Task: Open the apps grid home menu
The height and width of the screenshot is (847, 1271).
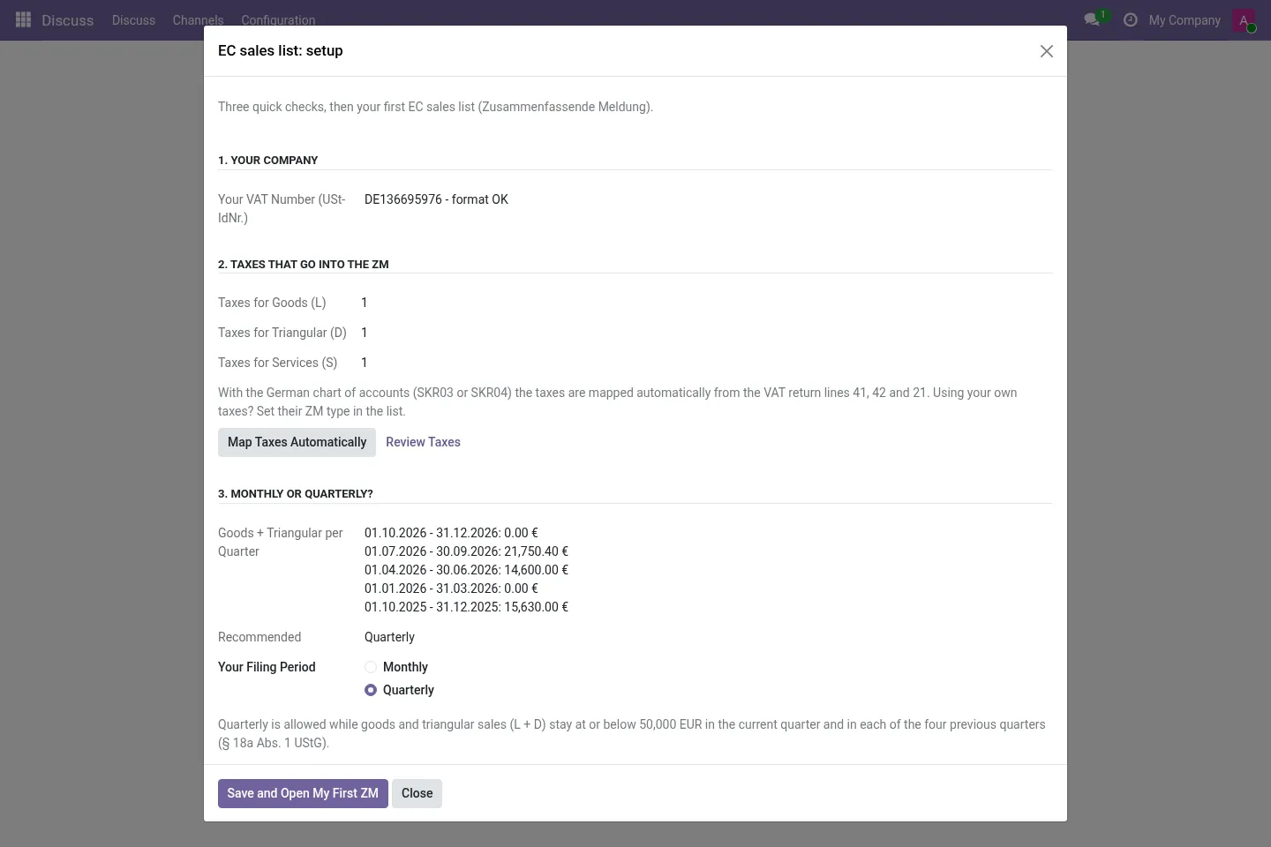Action: tap(24, 19)
